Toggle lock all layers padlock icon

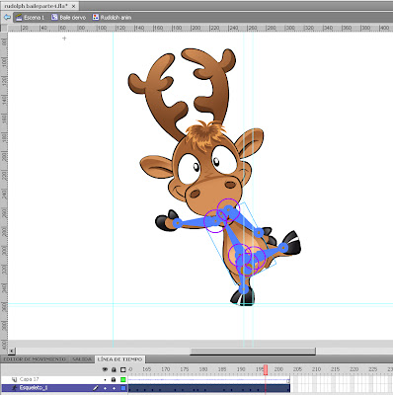114,369
